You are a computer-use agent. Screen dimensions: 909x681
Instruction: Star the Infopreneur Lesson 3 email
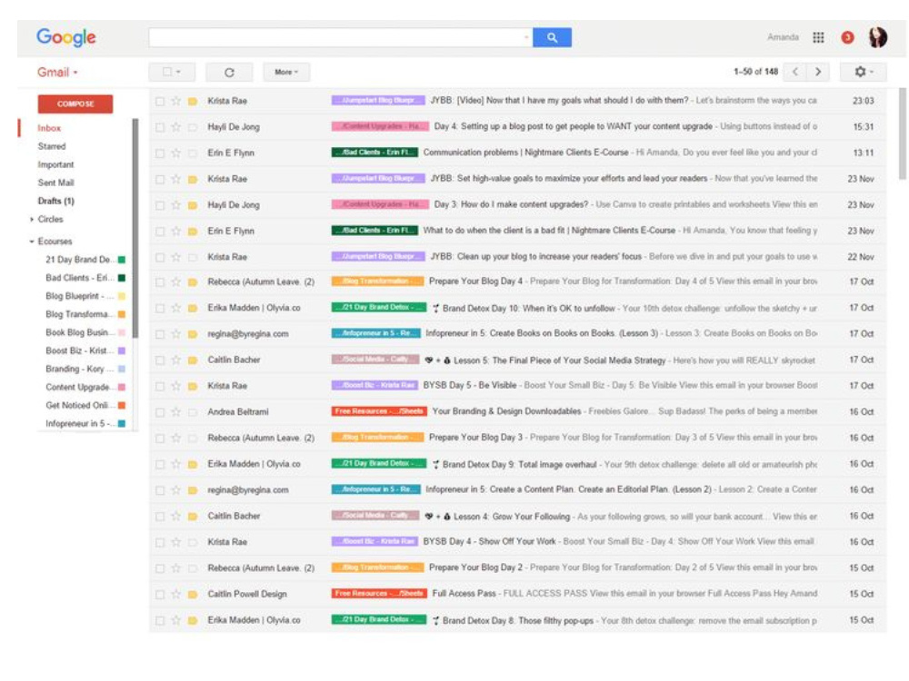tap(175, 333)
